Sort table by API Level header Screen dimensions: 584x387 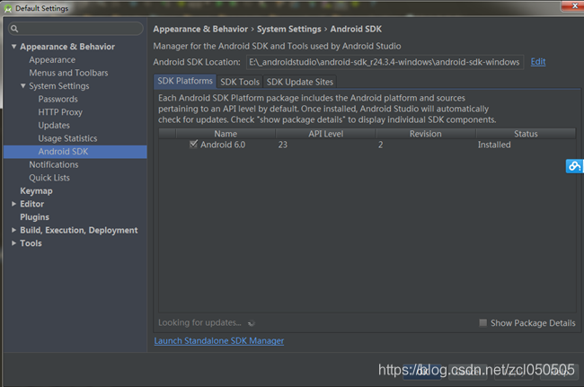click(x=325, y=134)
